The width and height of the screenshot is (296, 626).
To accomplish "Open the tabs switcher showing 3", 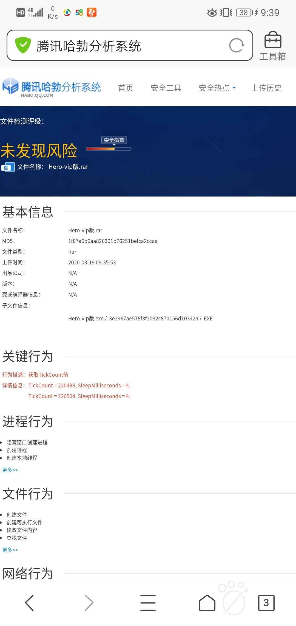I will [x=266, y=603].
